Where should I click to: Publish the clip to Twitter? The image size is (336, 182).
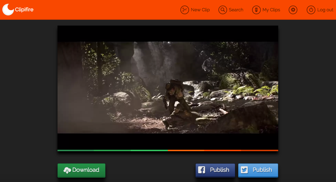[x=258, y=170]
